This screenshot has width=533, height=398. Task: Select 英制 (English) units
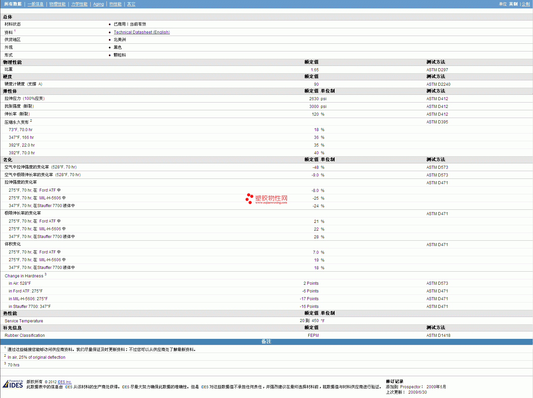click(513, 4)
